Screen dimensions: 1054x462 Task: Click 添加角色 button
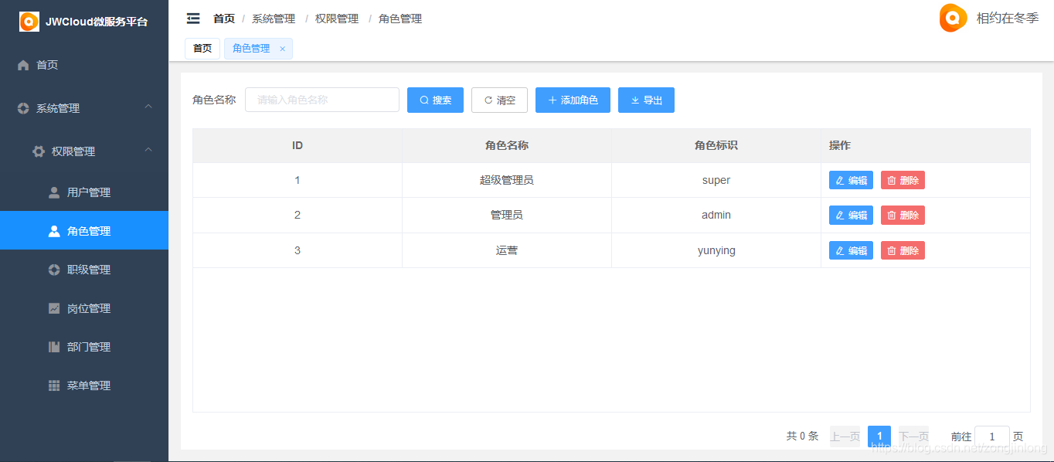click(x=573, y=100)
